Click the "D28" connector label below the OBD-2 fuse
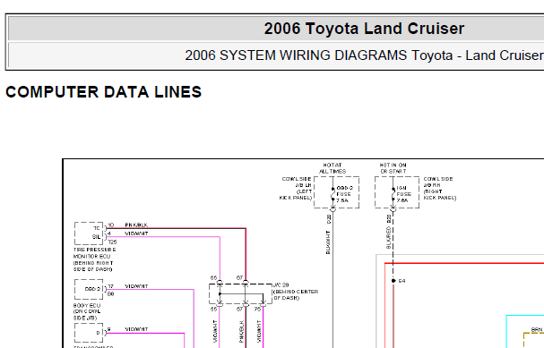The height and width of the screenshot is (348, 544). click(329, 219)
